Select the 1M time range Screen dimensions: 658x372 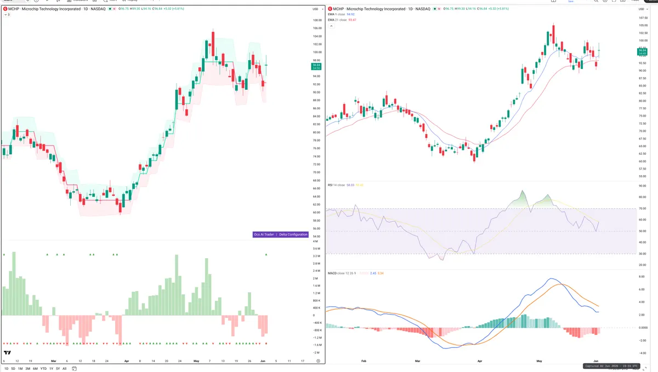click(20, 369)
